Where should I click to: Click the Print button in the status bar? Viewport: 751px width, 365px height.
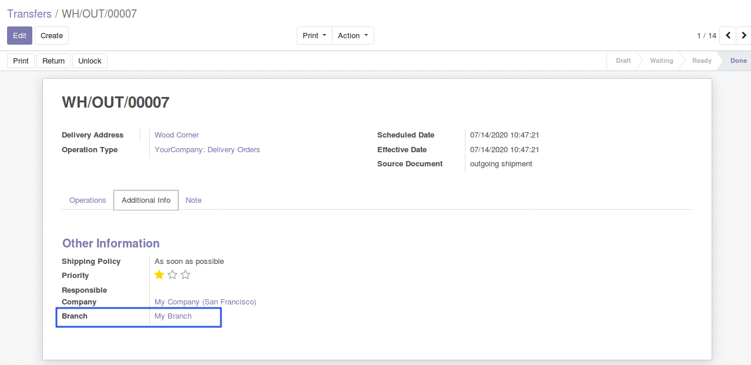[21, 61]
